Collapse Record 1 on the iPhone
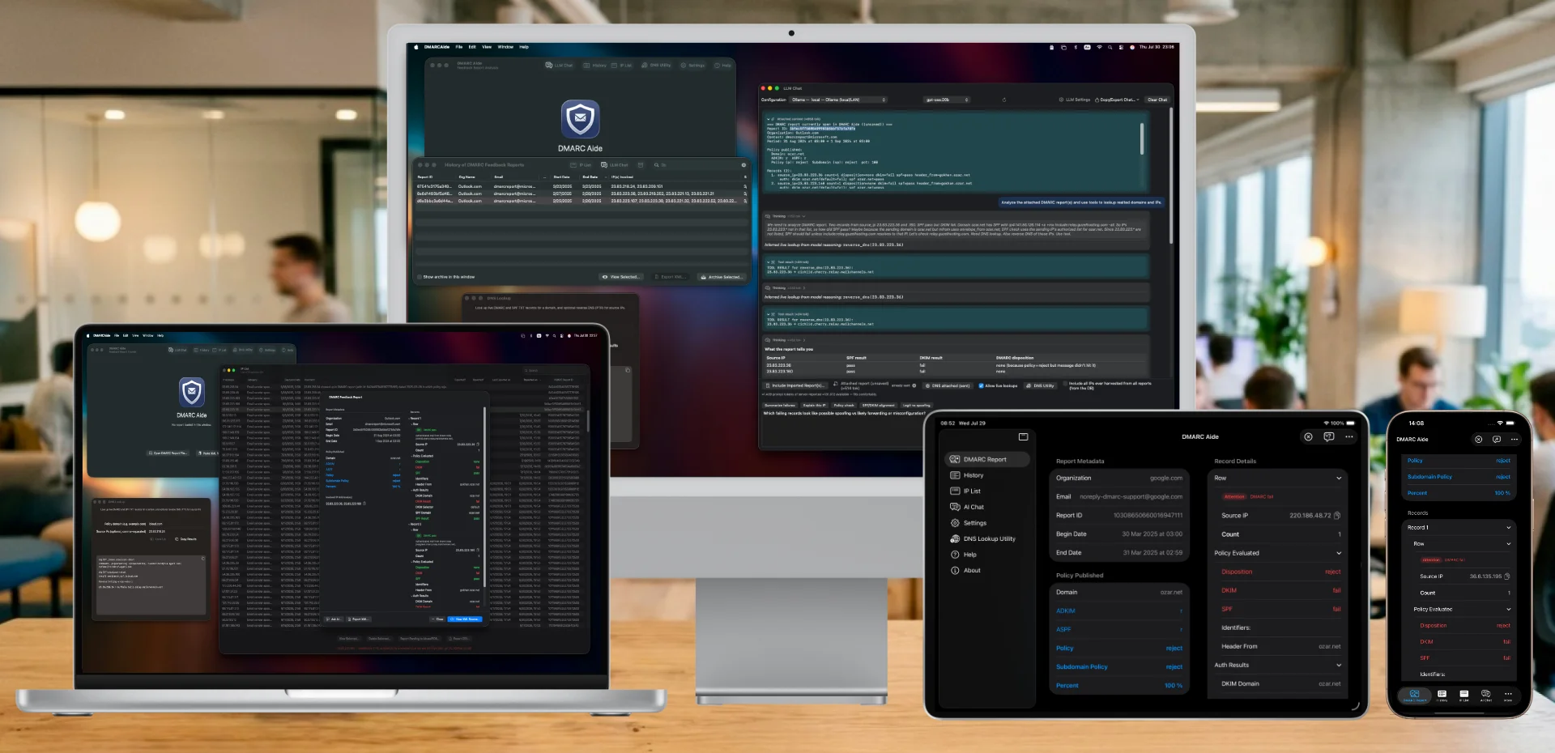The width and height of the screenshot is (1555, 753). pyautogui.click(x=1508, y=527)
